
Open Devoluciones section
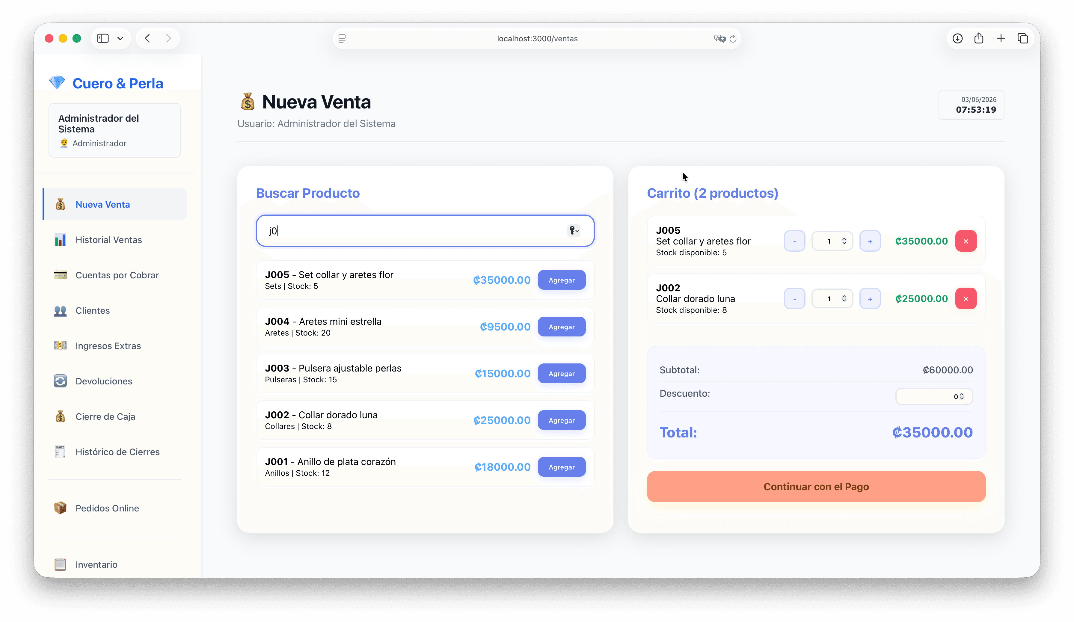[x=115, y=381]
